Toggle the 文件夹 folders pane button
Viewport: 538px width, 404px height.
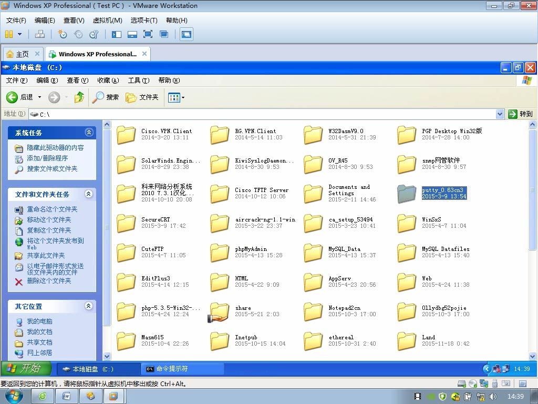142,97
